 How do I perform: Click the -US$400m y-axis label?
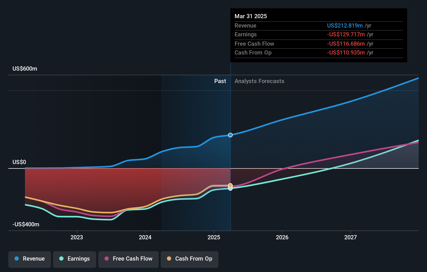[x=26, y=225]
